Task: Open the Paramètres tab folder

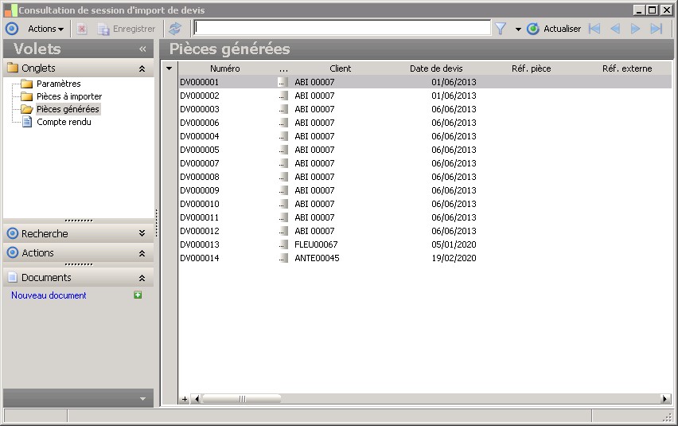Action: [58, 84]
